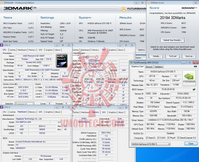Click Core Voltage value 1.648 V
The image size is (199, 162).
click(x=46, y=66)
